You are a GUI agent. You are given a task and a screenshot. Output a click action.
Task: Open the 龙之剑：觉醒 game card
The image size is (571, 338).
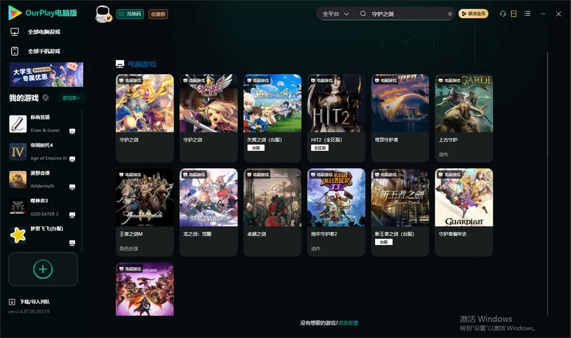[208, 212]
